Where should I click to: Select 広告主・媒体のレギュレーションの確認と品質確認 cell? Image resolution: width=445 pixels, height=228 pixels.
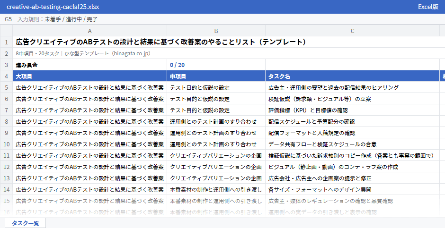[352, 201]
